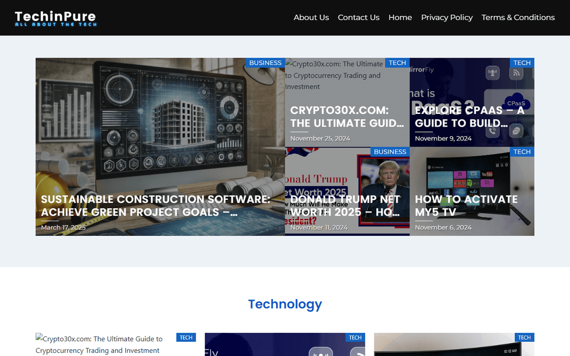
Task: Open the About Us page
Action: (311, 17)
